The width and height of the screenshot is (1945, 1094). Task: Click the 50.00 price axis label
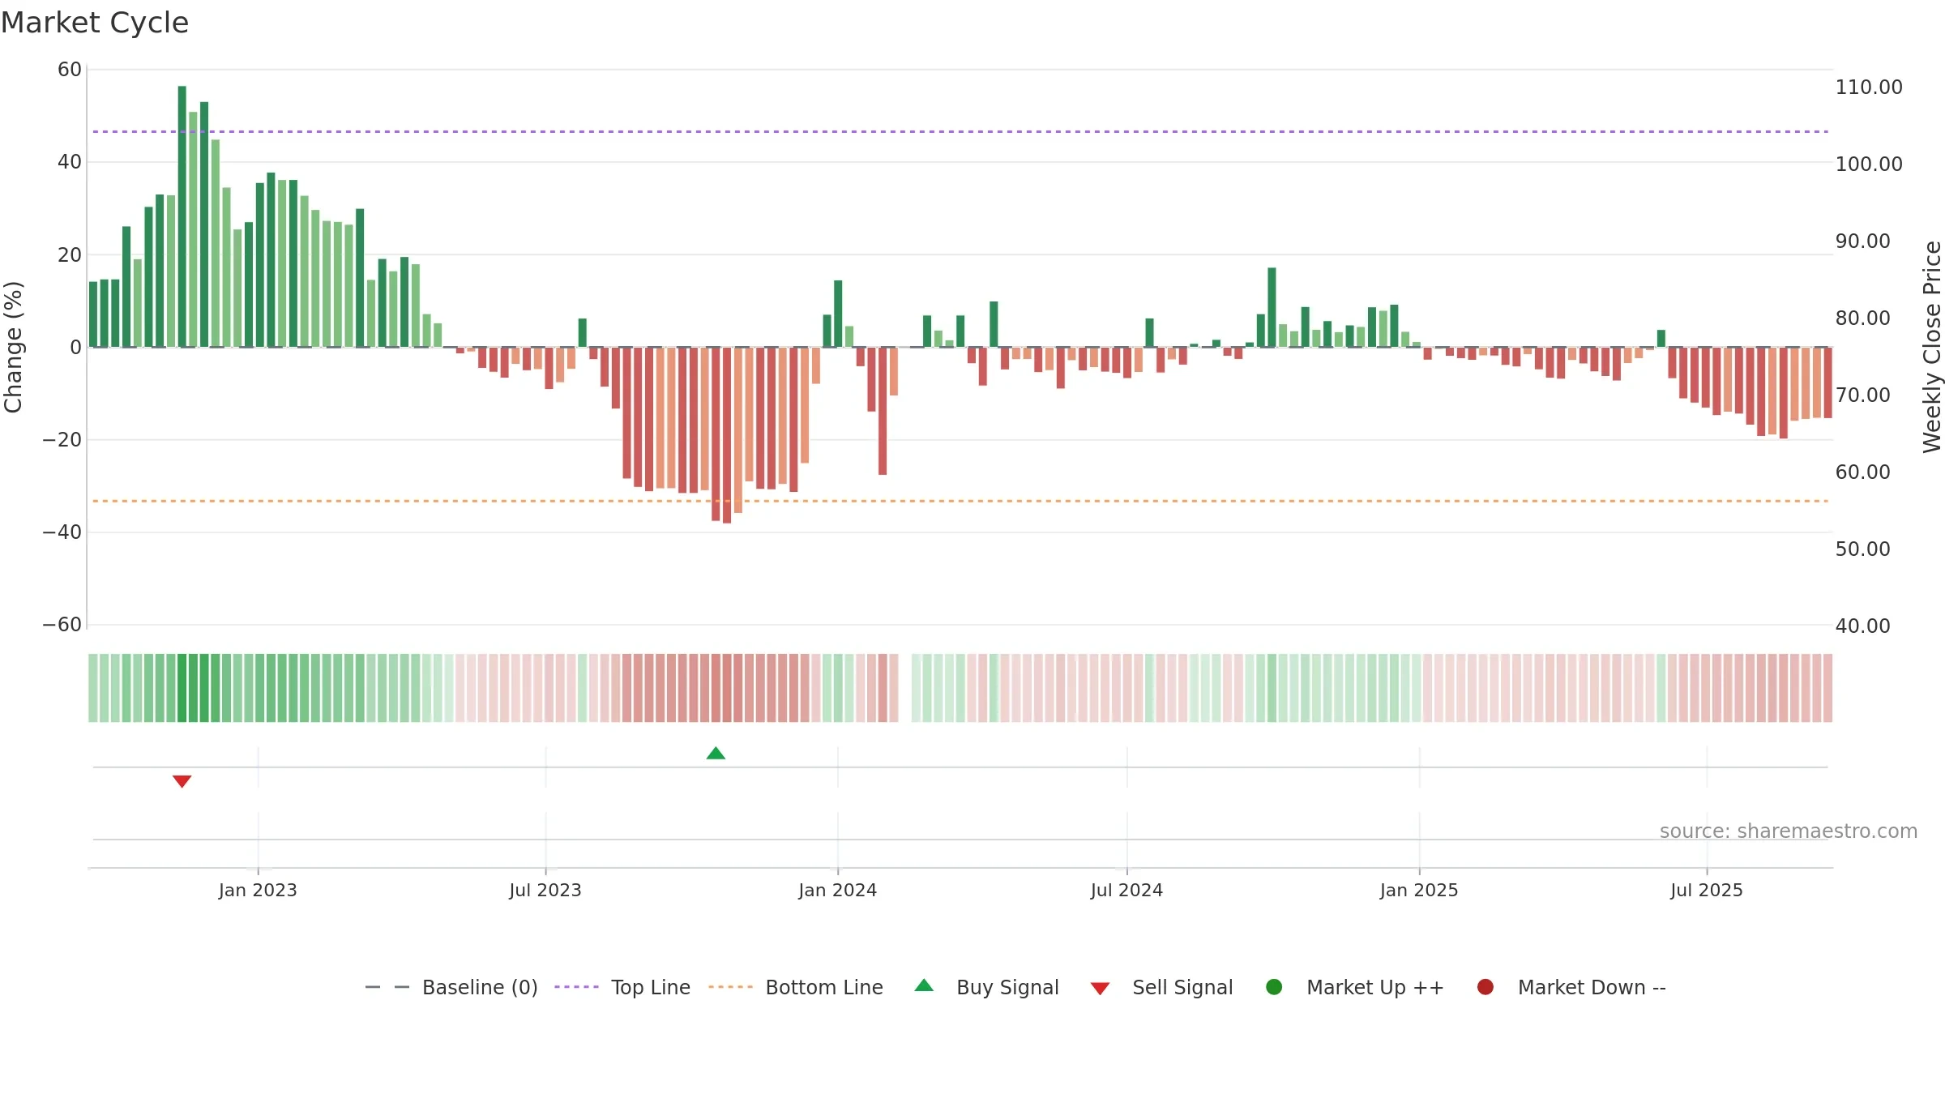[1862, 549]
